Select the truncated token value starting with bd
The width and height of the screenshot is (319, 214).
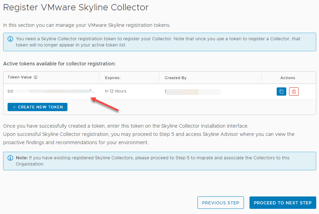coord(51,91)
